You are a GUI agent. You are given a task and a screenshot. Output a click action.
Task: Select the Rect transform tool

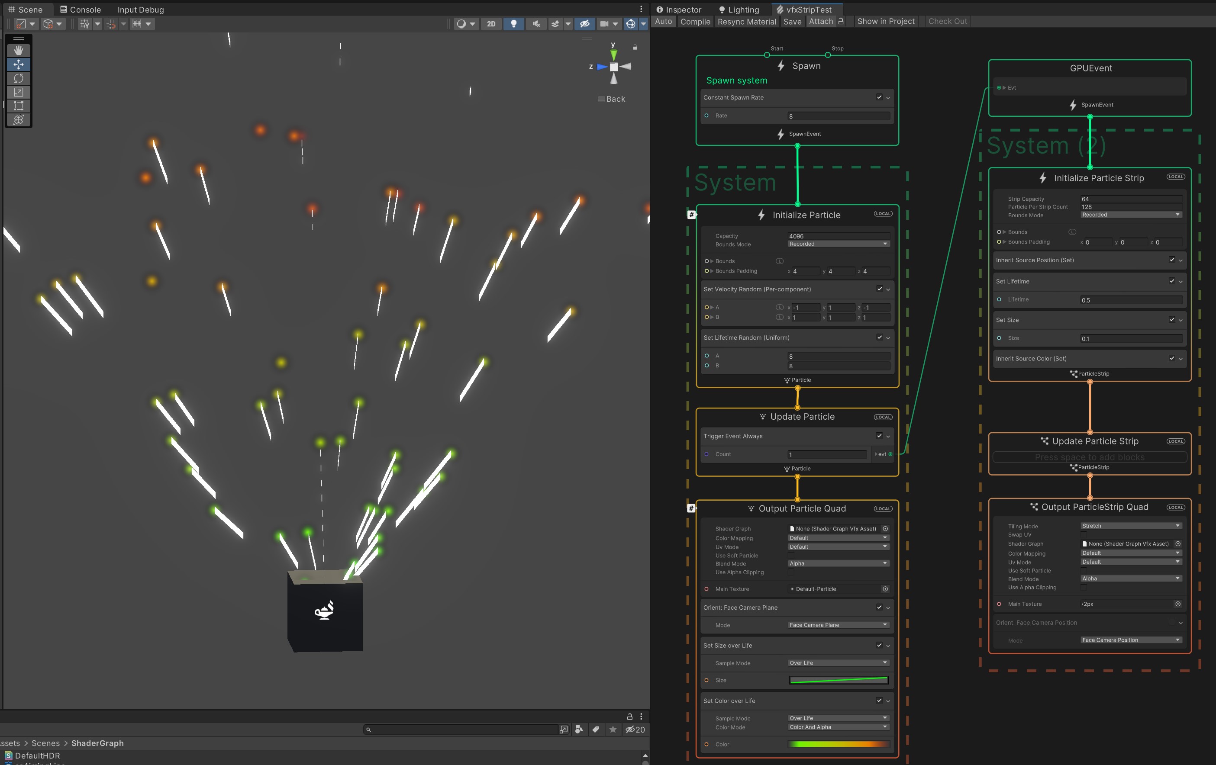point(19,106)
